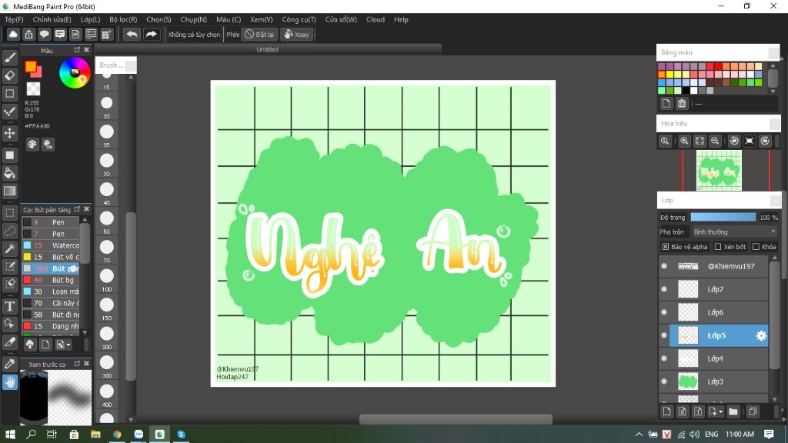Close the Màu color panel
This screenshot has height=443, width=788.
[x=86, y=50]
